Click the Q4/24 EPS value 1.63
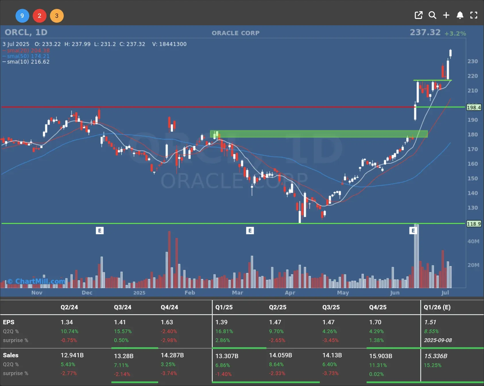The width and height of the screenshot is (484, 386). click(x=167, y=322)
